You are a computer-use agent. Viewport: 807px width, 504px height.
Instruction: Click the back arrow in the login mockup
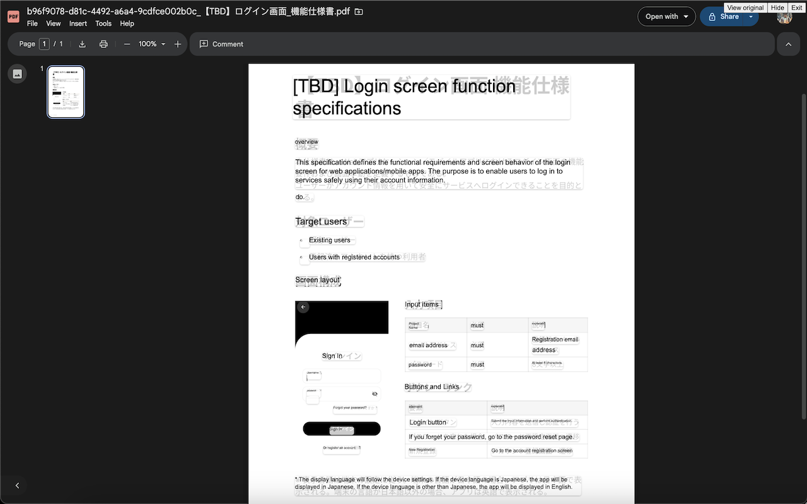(303, 307)
